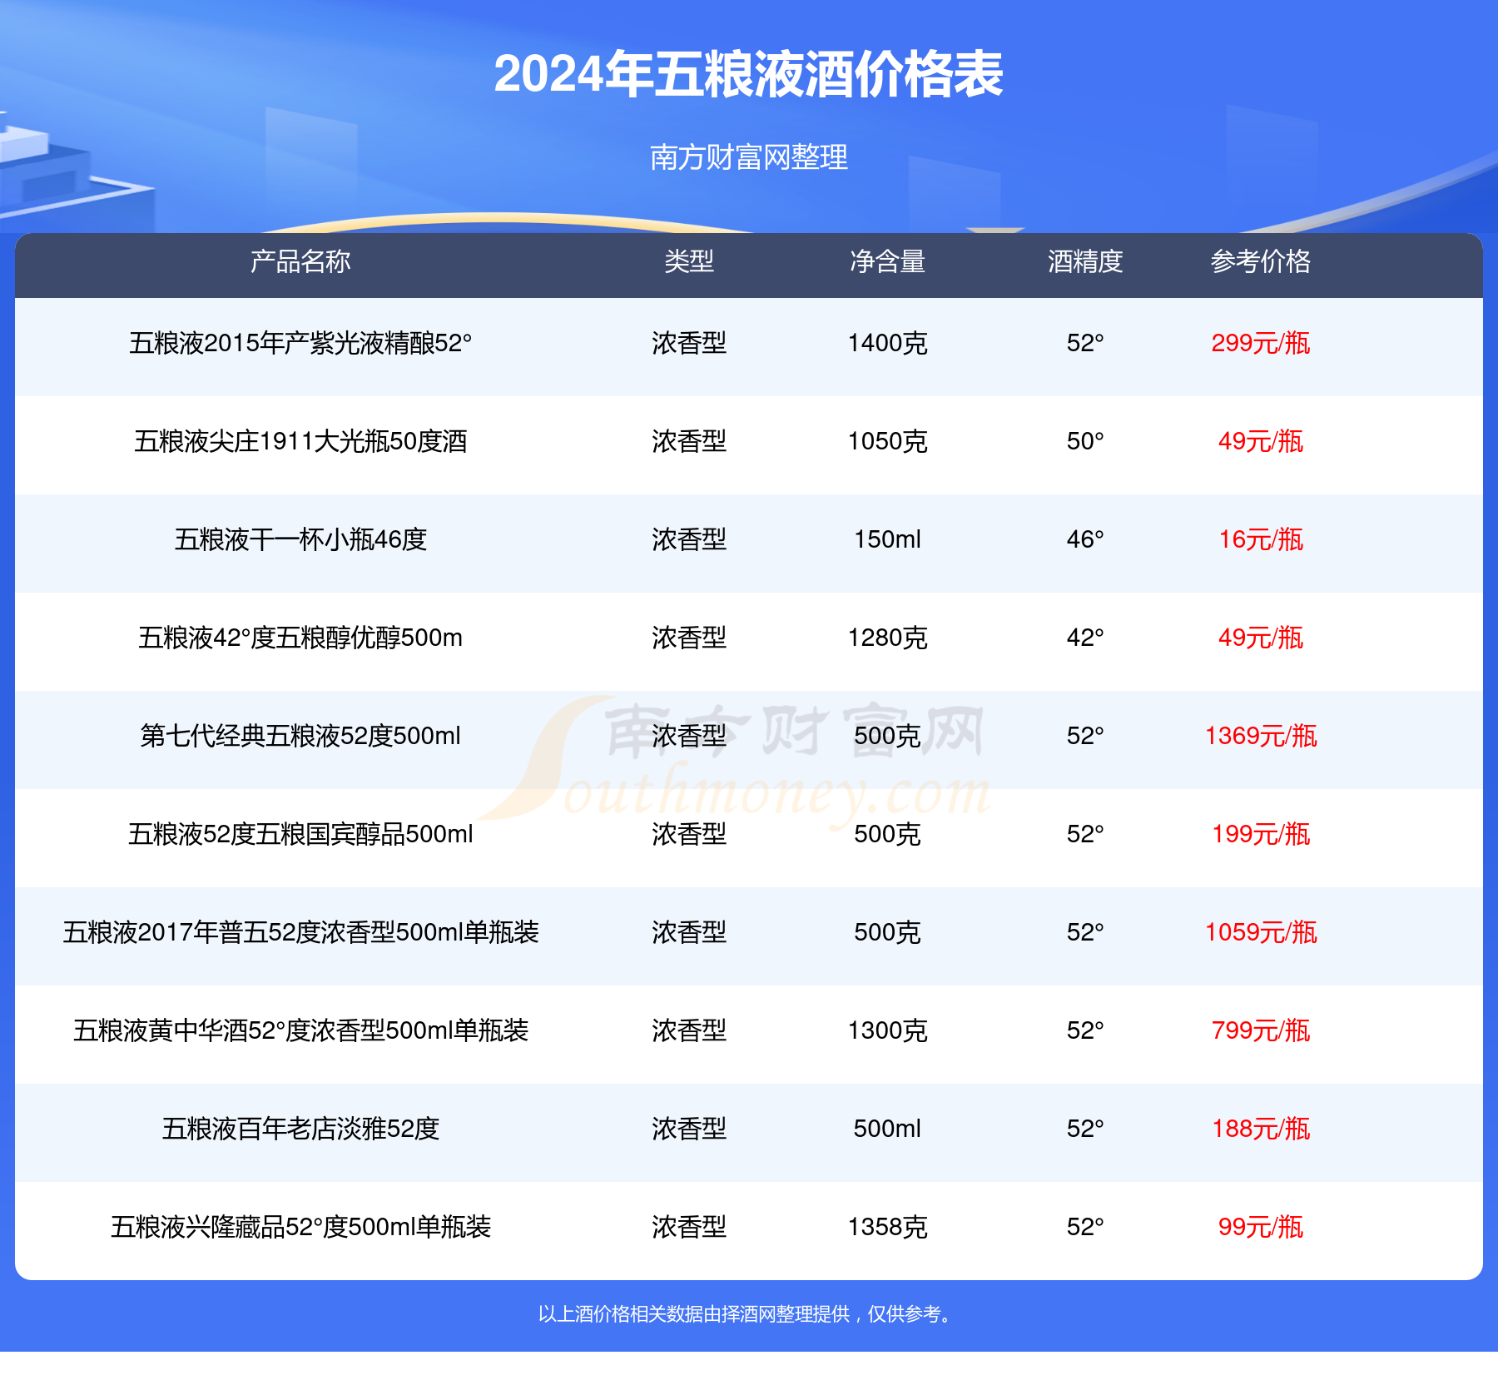The image size is (1498, 1390).
Task: Click the 1059元/瓶 price
Action: coord(1261,932)
